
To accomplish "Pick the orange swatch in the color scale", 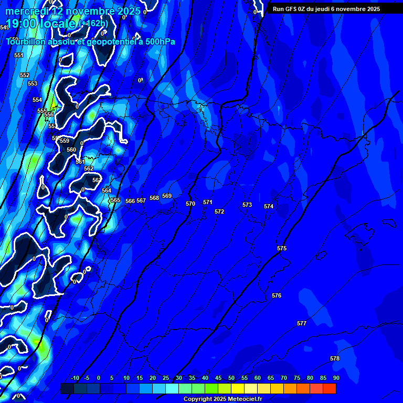I will click(x=290, y=389).
